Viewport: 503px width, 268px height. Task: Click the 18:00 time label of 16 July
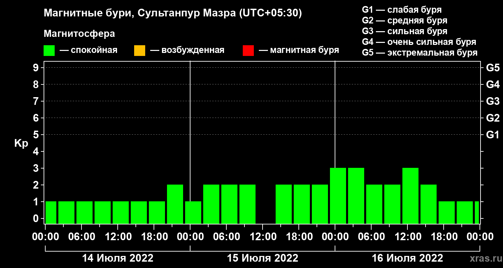click(x=444, y=237)
